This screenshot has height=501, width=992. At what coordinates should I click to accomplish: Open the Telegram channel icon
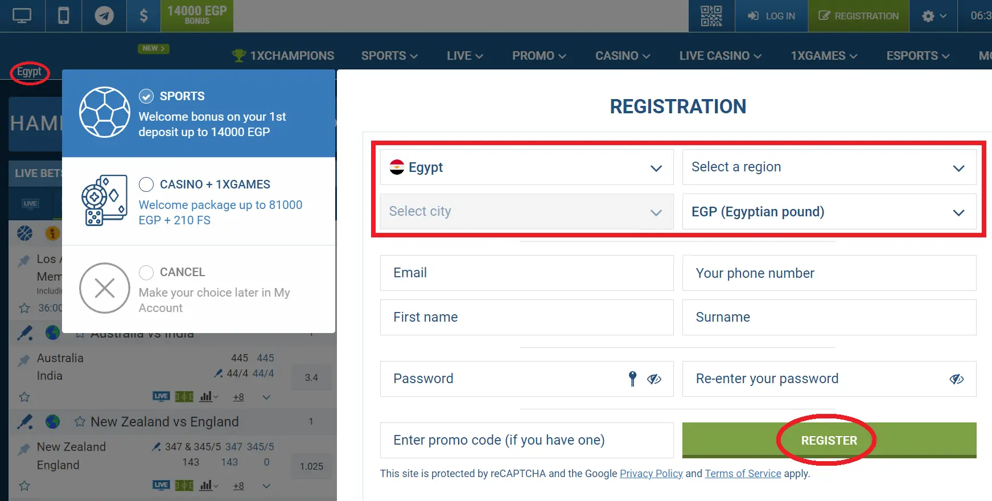[104, 15]
